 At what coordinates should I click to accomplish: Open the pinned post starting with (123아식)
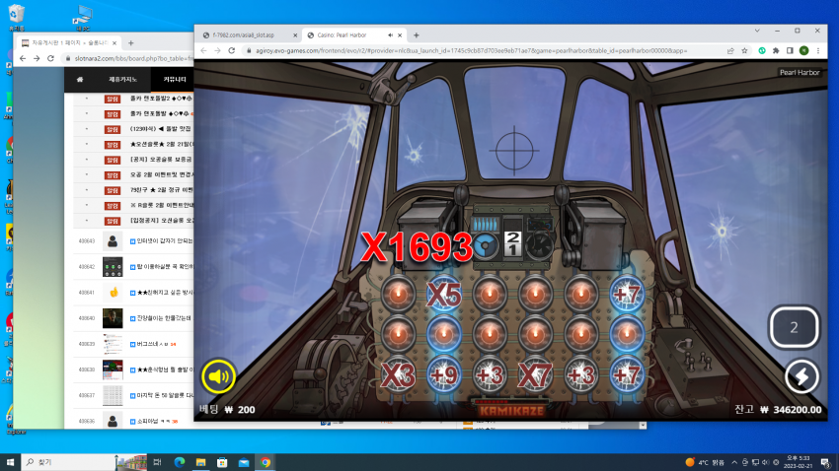[161, 129]
